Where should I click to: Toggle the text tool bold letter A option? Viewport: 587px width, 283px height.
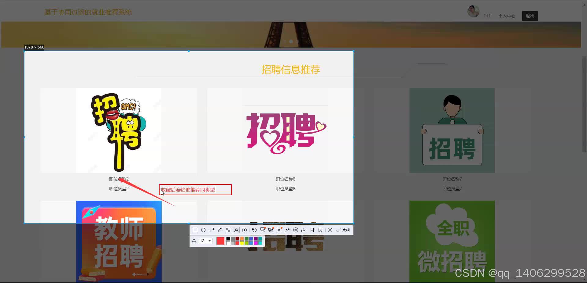(194, 241)
